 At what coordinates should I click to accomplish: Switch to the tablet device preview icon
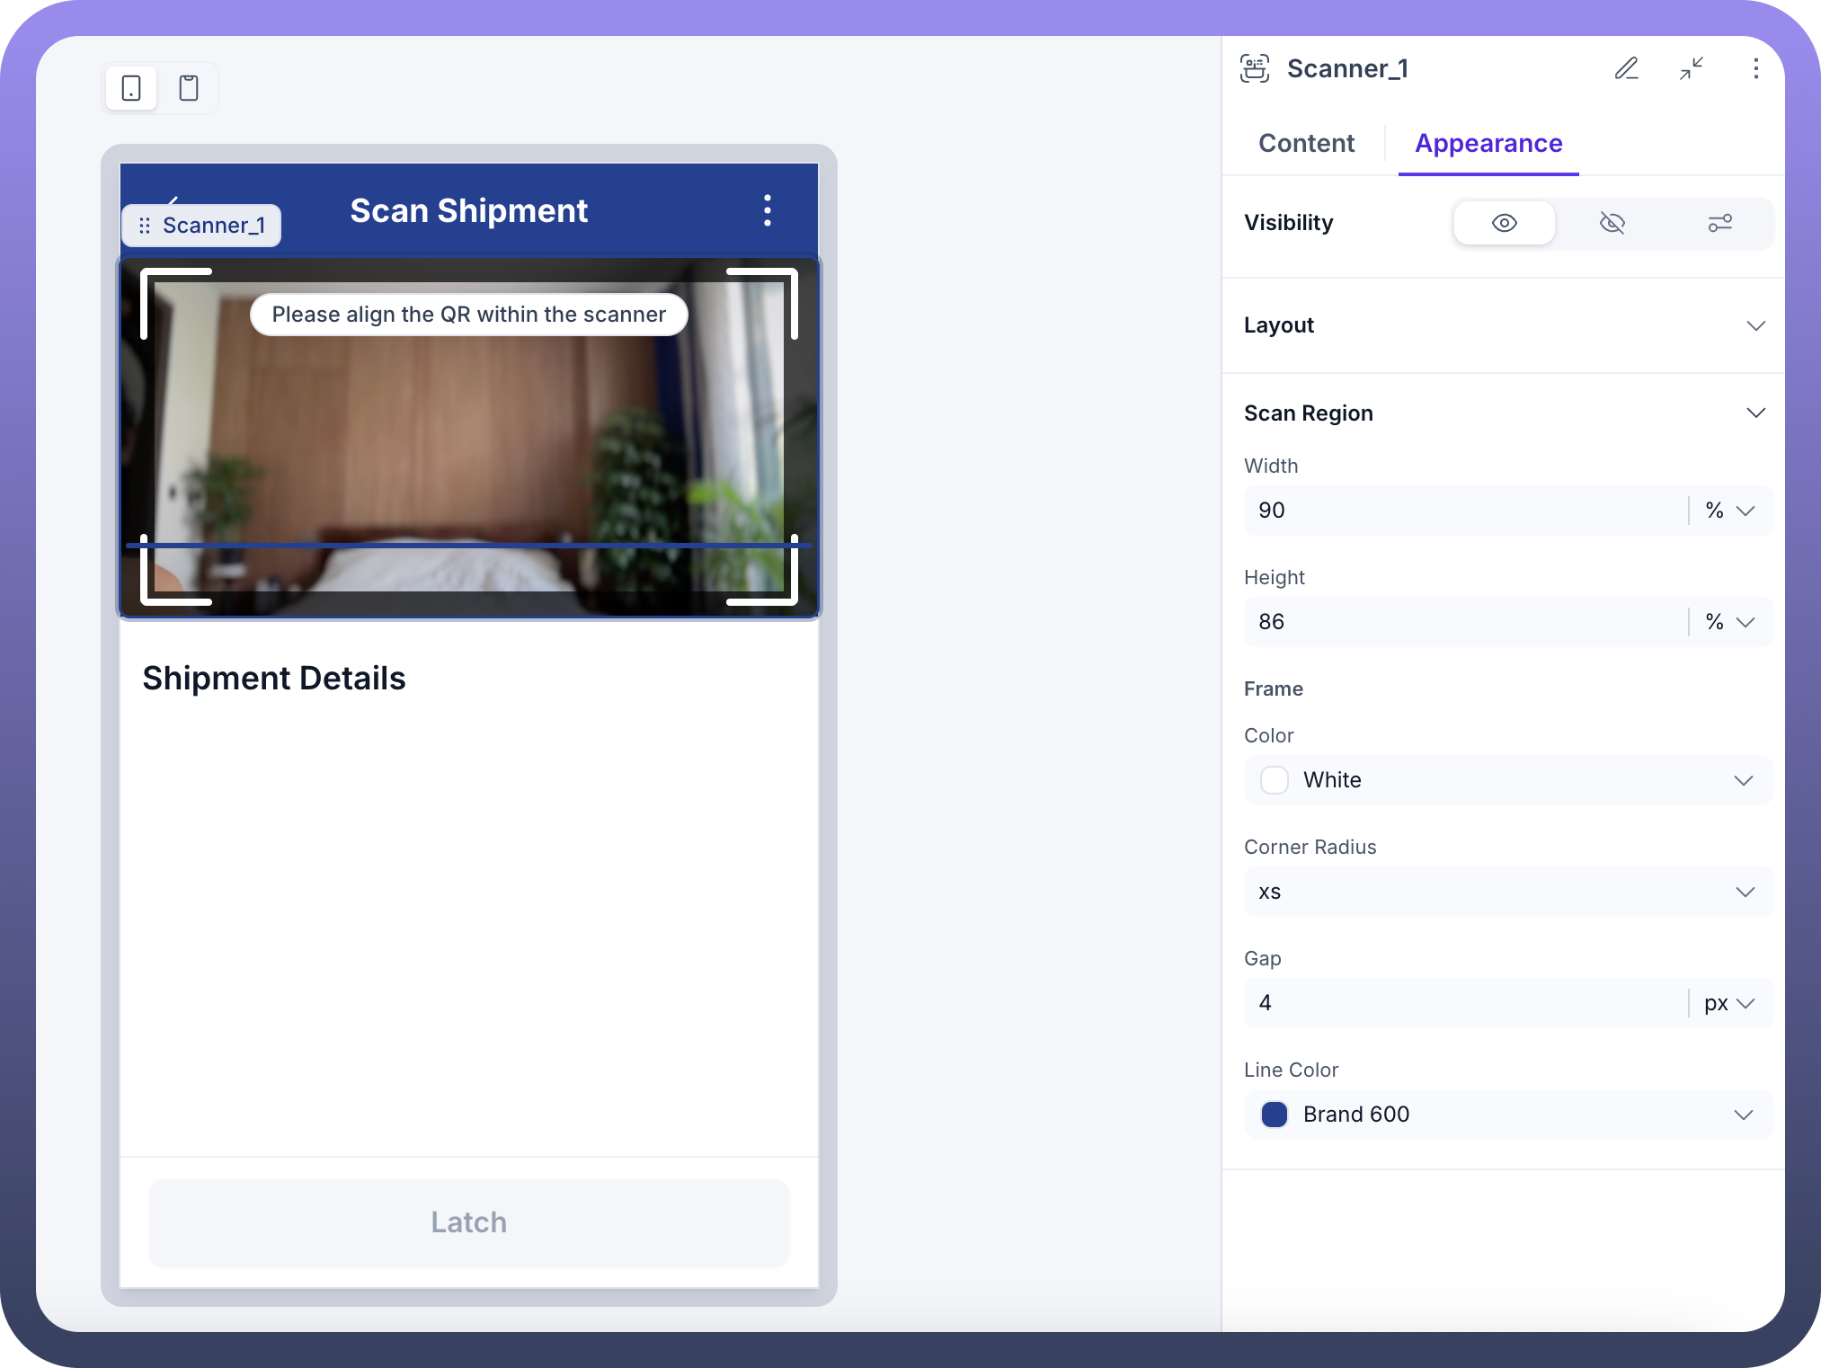point(189,88)
